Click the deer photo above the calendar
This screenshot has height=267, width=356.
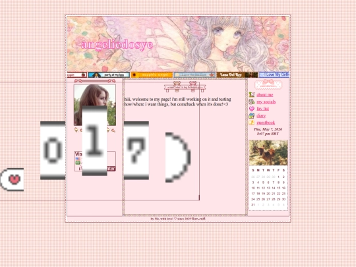[x=268, y=152]
